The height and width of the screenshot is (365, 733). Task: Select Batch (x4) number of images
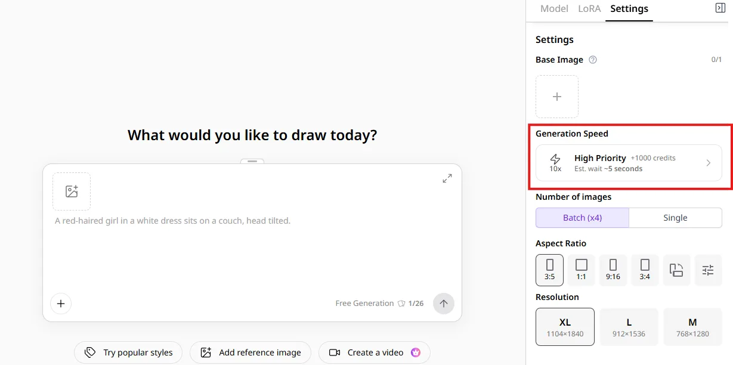582,218
